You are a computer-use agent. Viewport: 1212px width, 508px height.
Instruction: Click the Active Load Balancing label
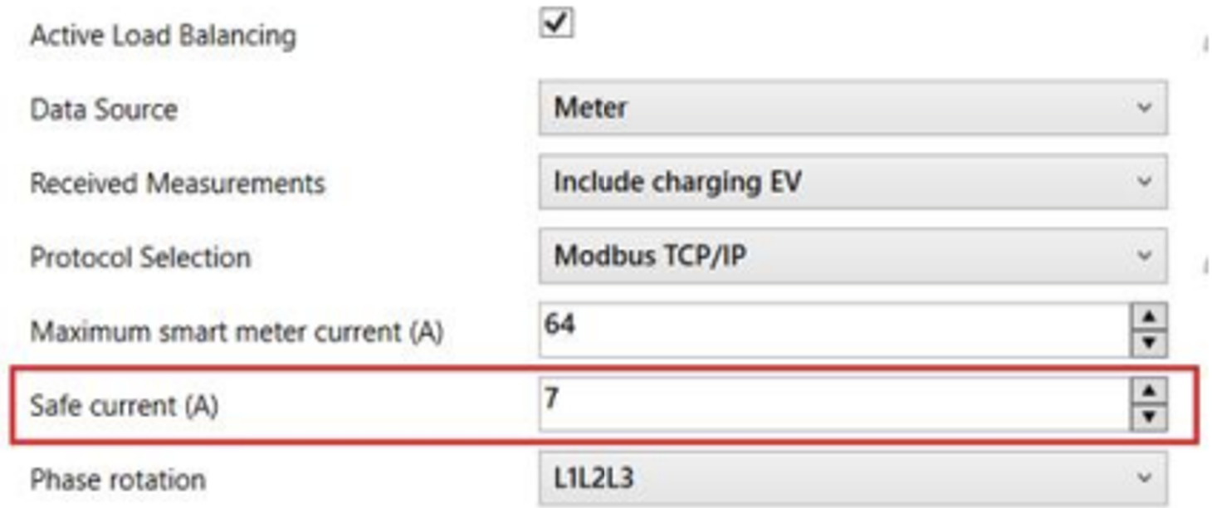[163, 36]
